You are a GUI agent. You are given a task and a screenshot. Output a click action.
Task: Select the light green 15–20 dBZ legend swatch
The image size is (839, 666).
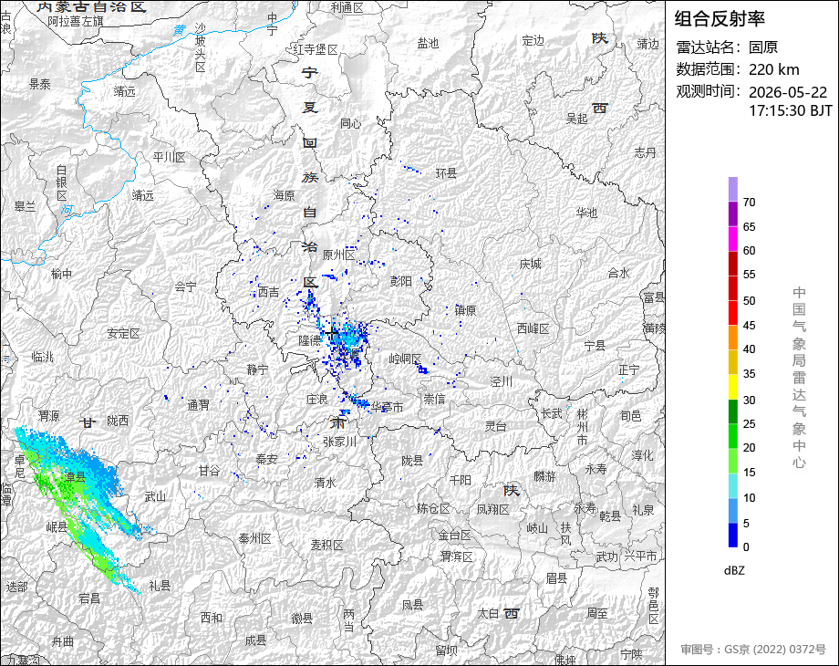coord(732,461)
